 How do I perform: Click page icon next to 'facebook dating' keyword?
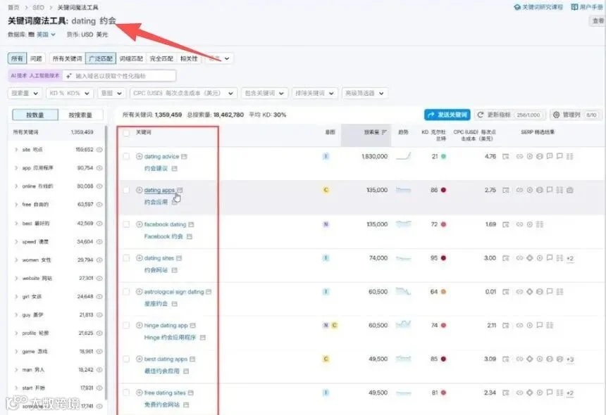click(x=191, y=224)
